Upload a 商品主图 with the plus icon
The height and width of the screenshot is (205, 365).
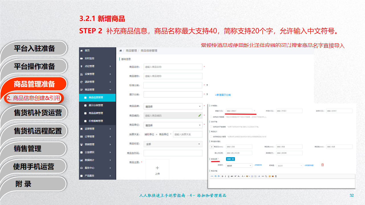[x=157, y=168]
